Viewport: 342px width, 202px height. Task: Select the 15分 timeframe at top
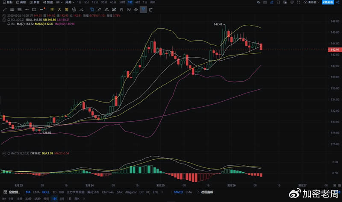(95, 2)
